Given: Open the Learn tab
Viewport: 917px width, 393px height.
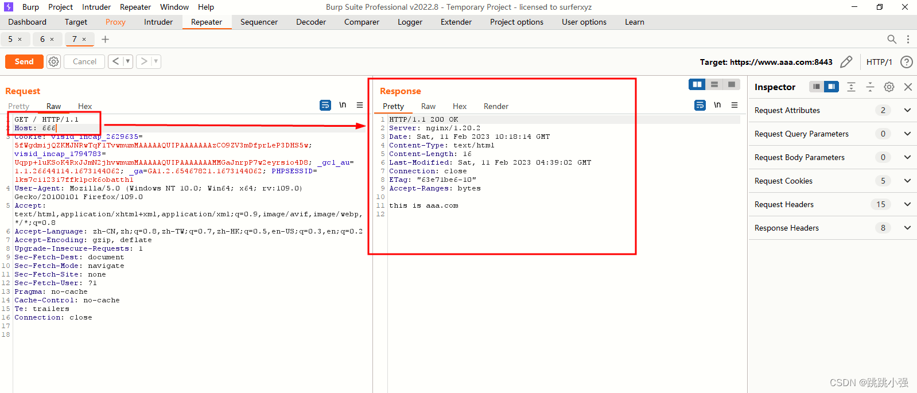Looking at the screenshot, I should click(635, 22).
